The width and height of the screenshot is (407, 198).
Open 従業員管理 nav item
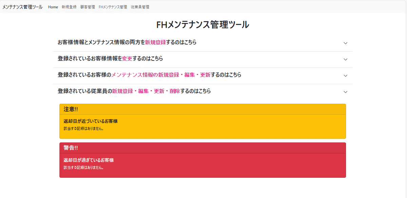pos(140,7)
